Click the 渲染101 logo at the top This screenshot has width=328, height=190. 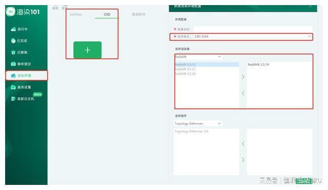tap(23, 12)
